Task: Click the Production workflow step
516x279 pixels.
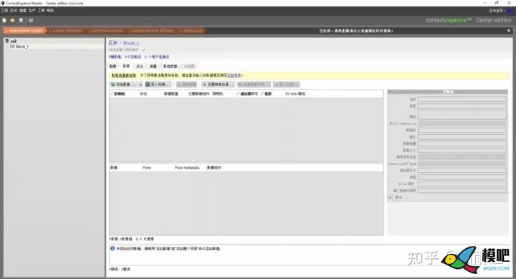Action: pyautogui.click(x=191, y=31)
